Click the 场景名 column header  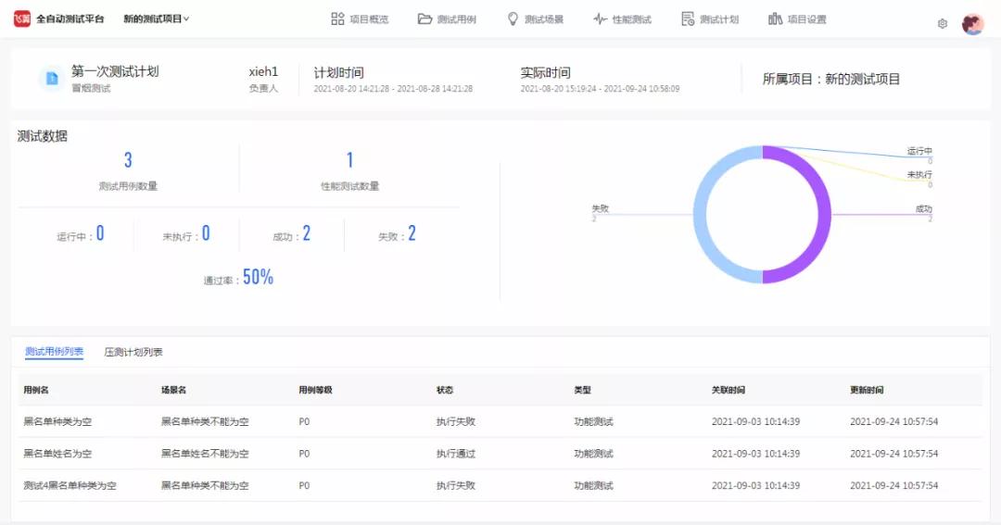point(173,390)
